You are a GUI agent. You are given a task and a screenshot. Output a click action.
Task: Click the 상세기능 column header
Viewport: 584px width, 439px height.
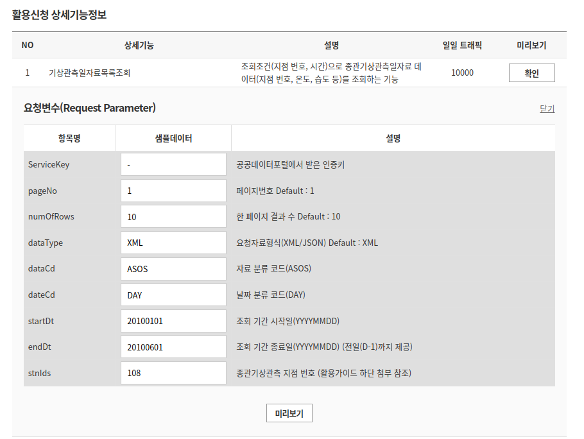click(139, 46)
